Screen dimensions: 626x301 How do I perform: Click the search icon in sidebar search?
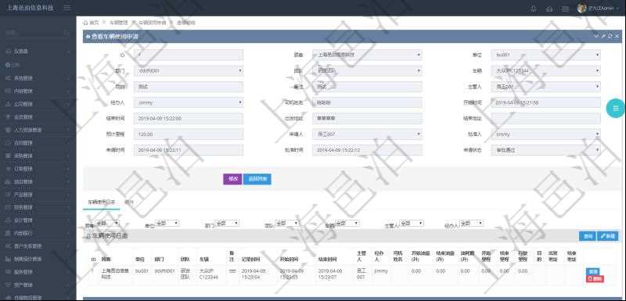(x=67, y=33)
